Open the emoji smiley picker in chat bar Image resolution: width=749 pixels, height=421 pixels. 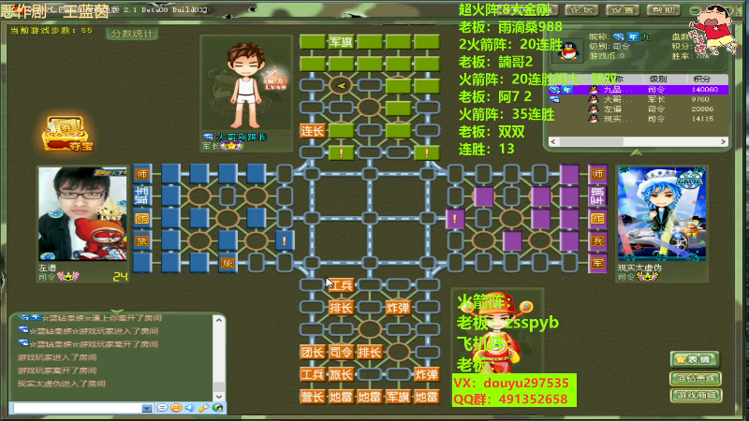tap(176, 408)
